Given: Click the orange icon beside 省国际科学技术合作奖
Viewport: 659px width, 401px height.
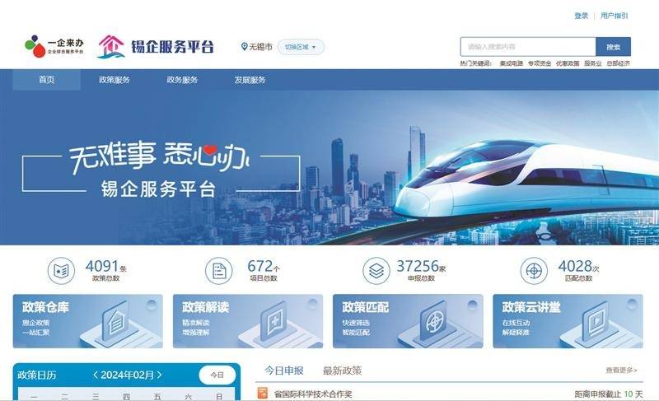Looking at the screenshot, I should tap(262, 394).
